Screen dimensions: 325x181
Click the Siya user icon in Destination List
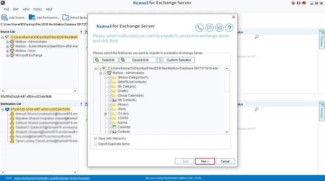(x=12, y=136)
